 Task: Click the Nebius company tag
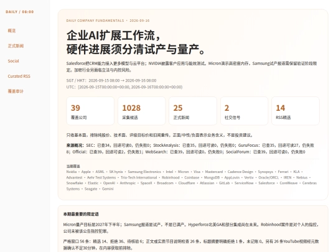tap(302, 177)
